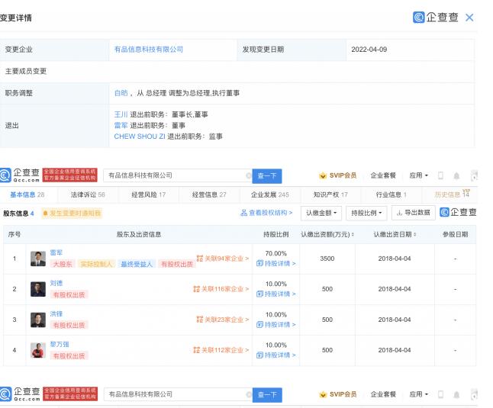Open 关联94家企业 link

(x=223, y=259)
